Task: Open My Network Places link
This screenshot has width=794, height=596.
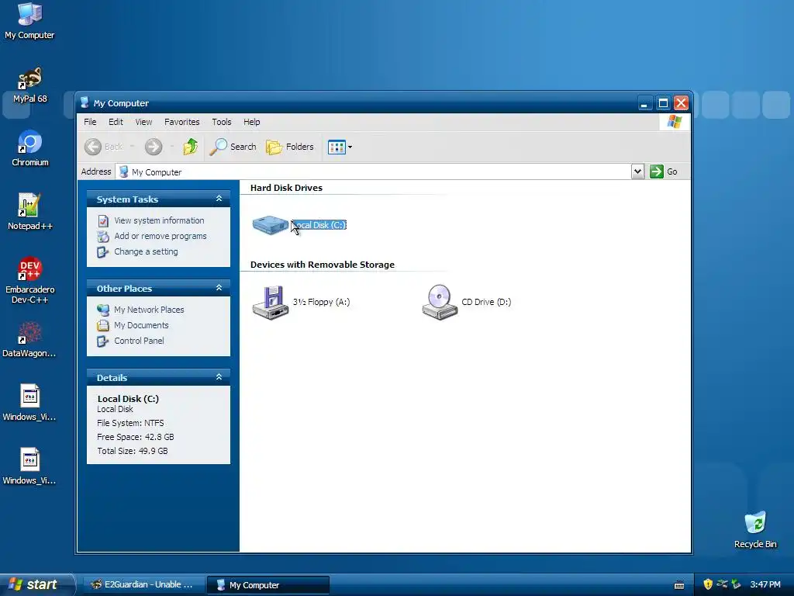Action: click(149, 310)
